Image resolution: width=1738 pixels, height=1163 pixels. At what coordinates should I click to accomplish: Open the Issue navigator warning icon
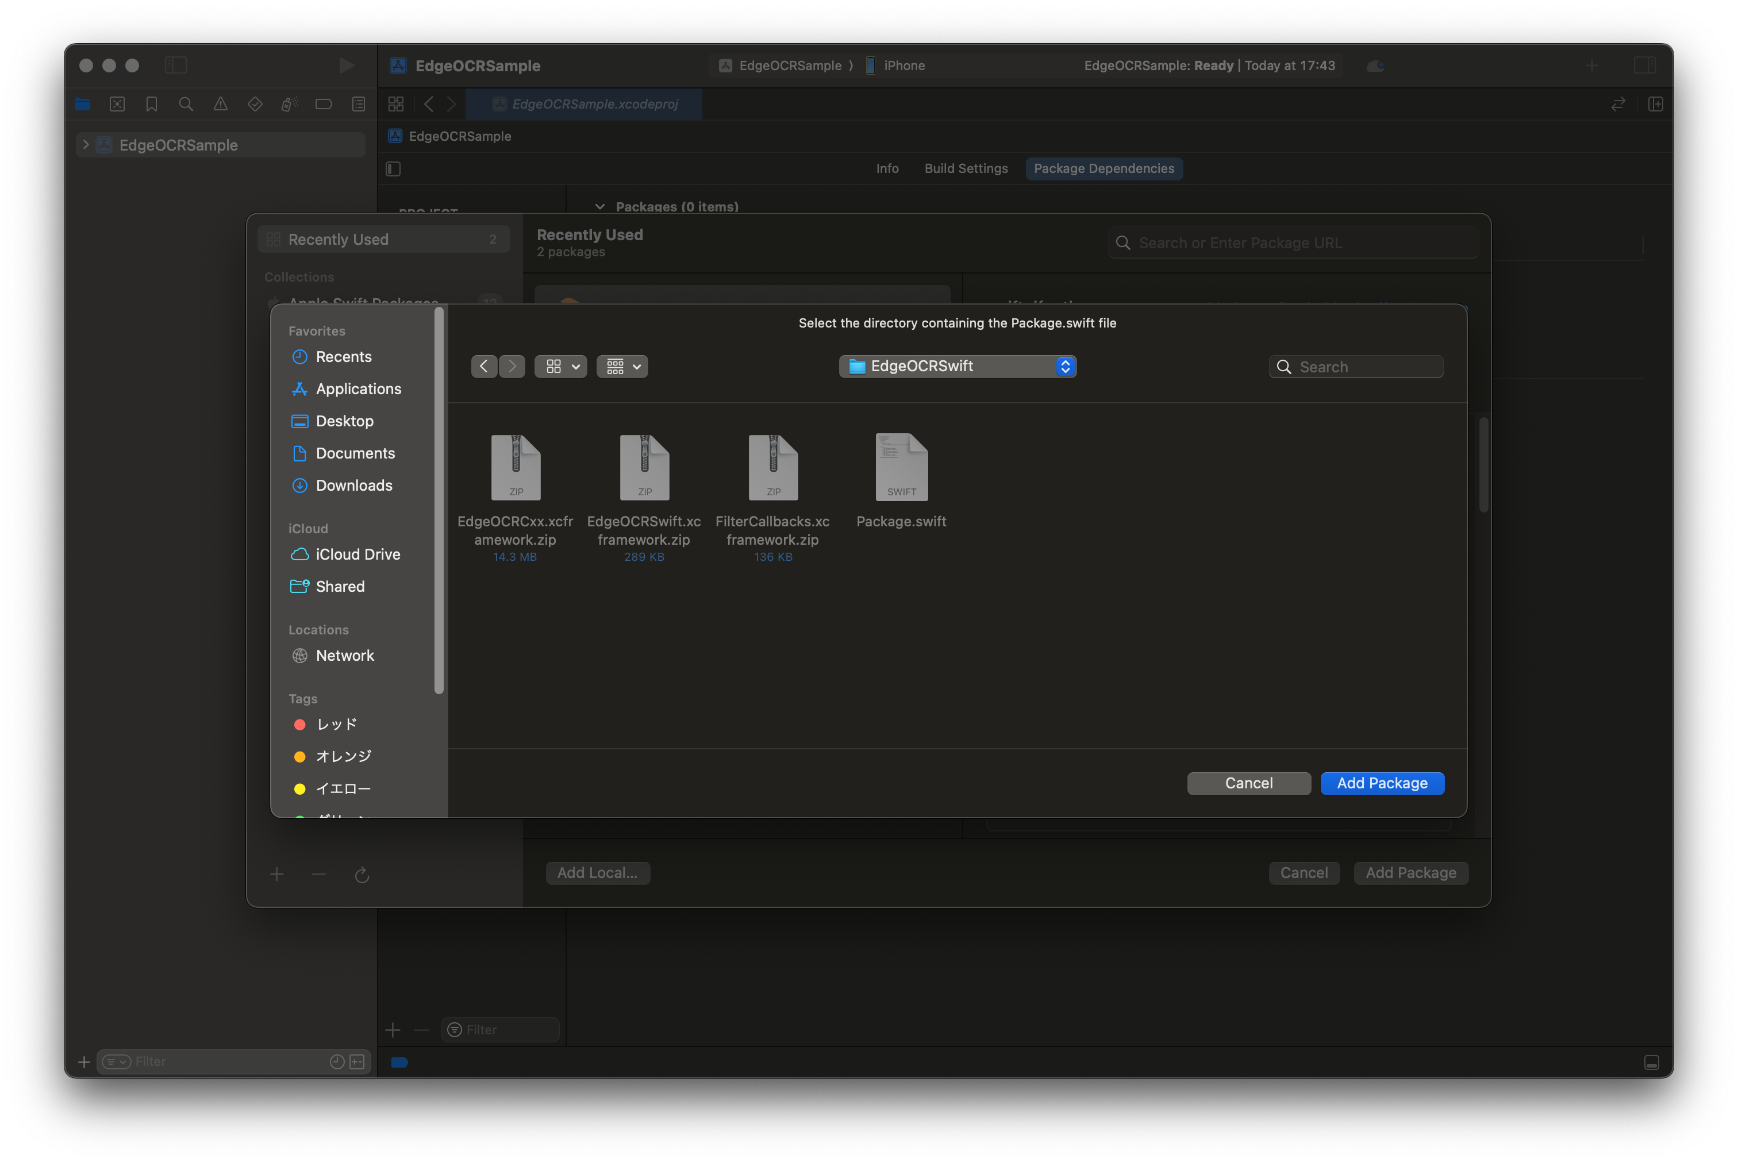point(220,105)
